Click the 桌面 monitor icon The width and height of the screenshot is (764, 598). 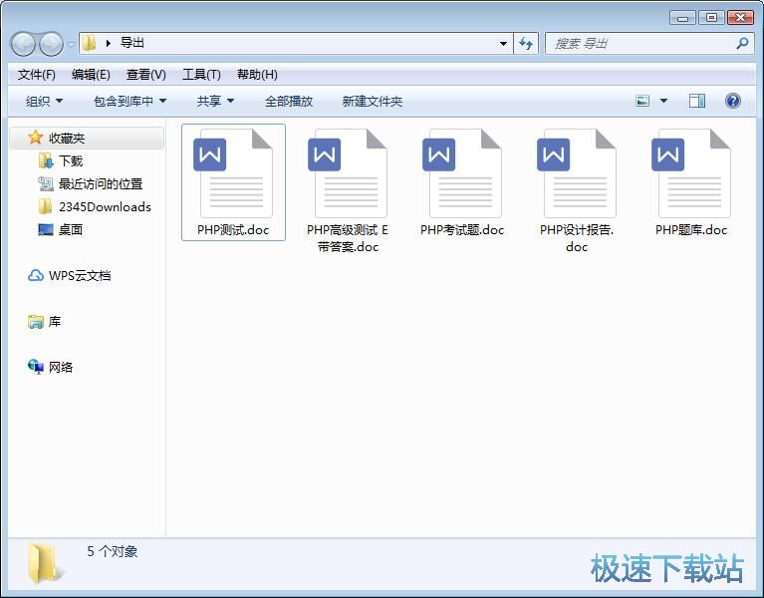point(45,229)
